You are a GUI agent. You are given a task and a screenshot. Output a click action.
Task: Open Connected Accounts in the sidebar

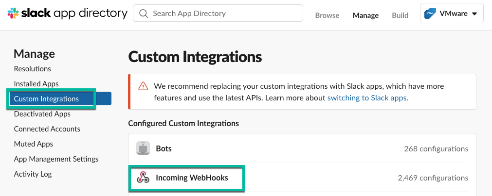[47, 129]
